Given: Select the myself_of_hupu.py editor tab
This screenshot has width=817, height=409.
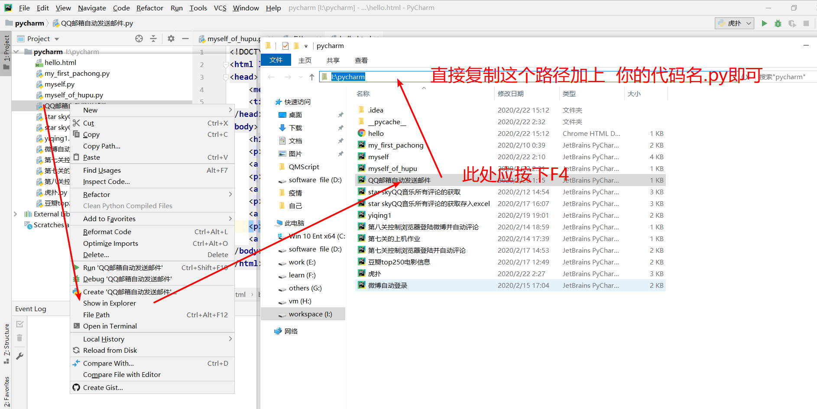Looking at the screenshot, I should click(229, 39).
